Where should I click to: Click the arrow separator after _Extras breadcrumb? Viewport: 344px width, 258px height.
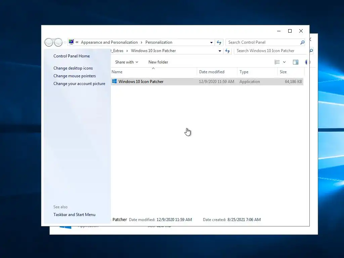pos(127,51)
